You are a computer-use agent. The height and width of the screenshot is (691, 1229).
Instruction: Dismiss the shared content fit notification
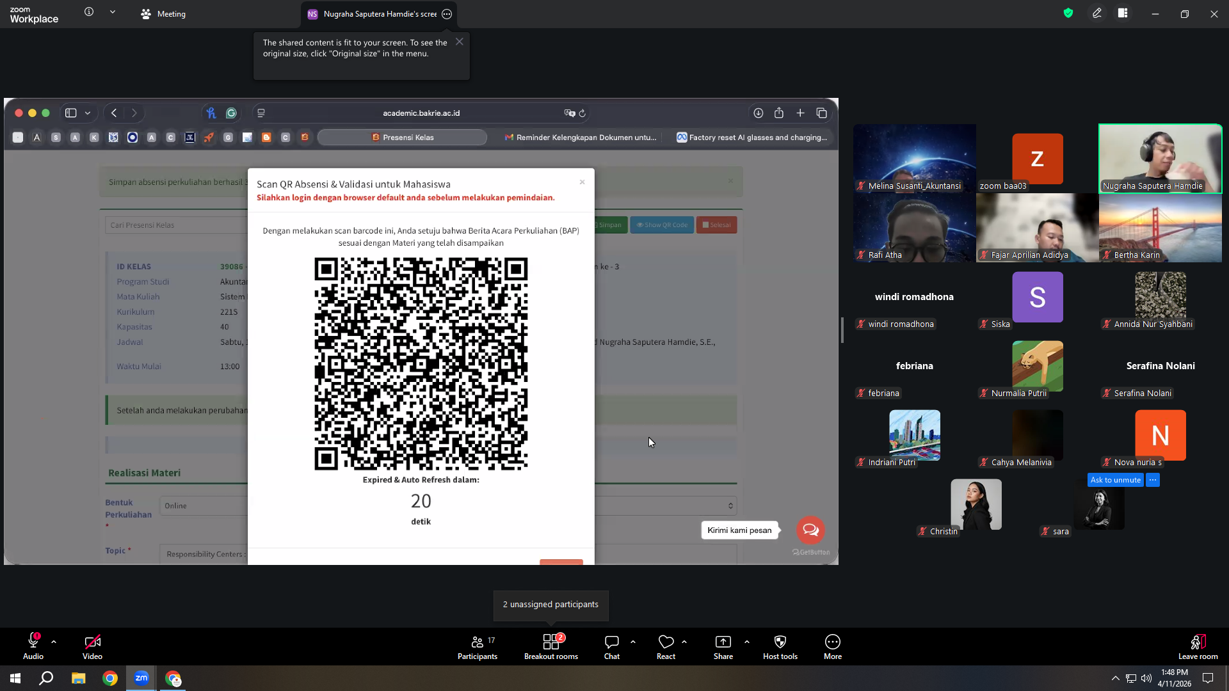[460, 42]
